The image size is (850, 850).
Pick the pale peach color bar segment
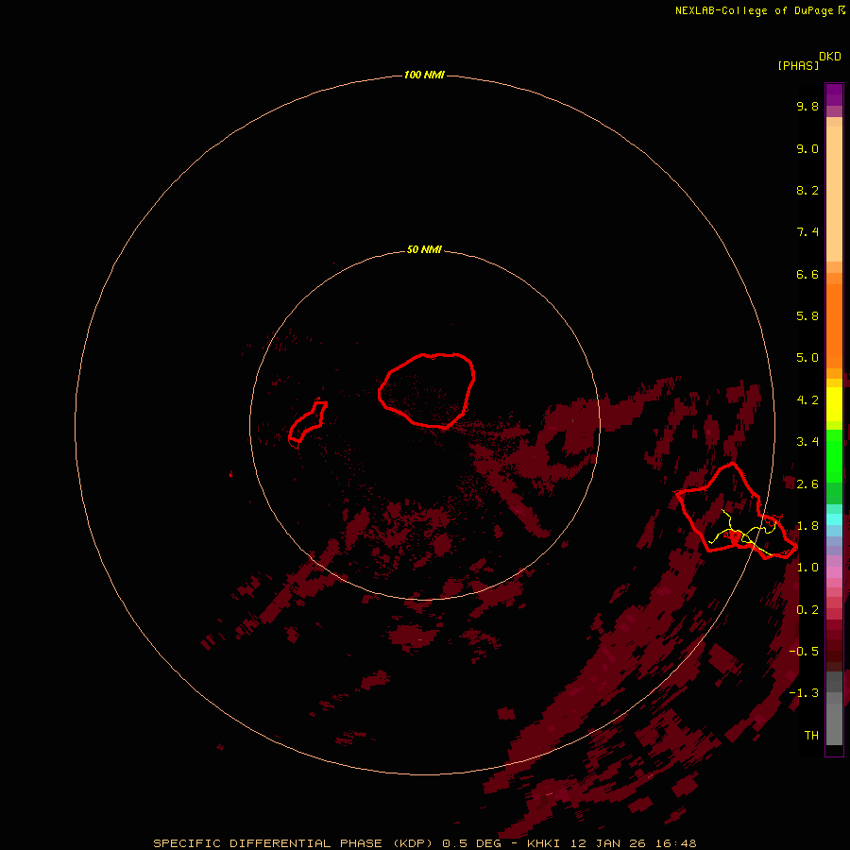(x=834, y=194)
